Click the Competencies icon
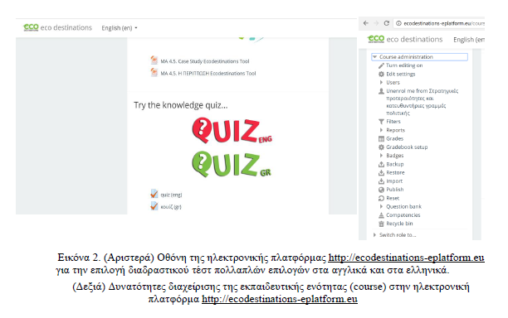 click(381, 215)
